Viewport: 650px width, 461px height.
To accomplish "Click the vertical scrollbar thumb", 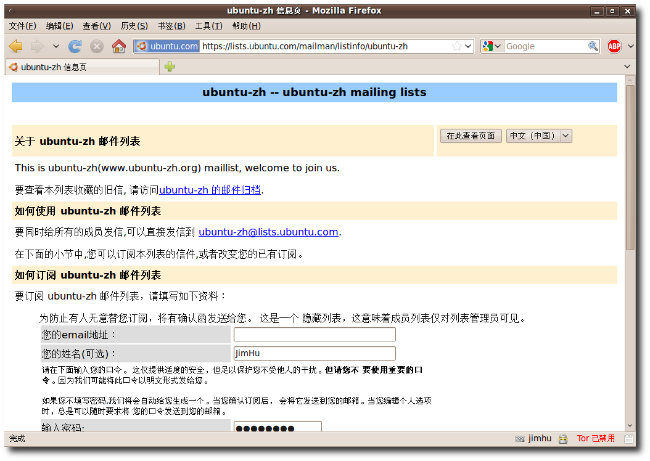I will pos(630,168).
